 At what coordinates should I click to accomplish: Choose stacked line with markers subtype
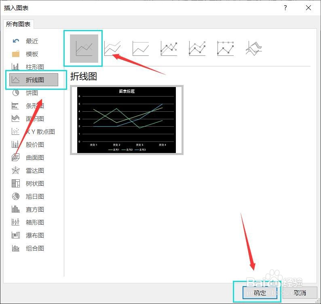click(x=197, y=49)
